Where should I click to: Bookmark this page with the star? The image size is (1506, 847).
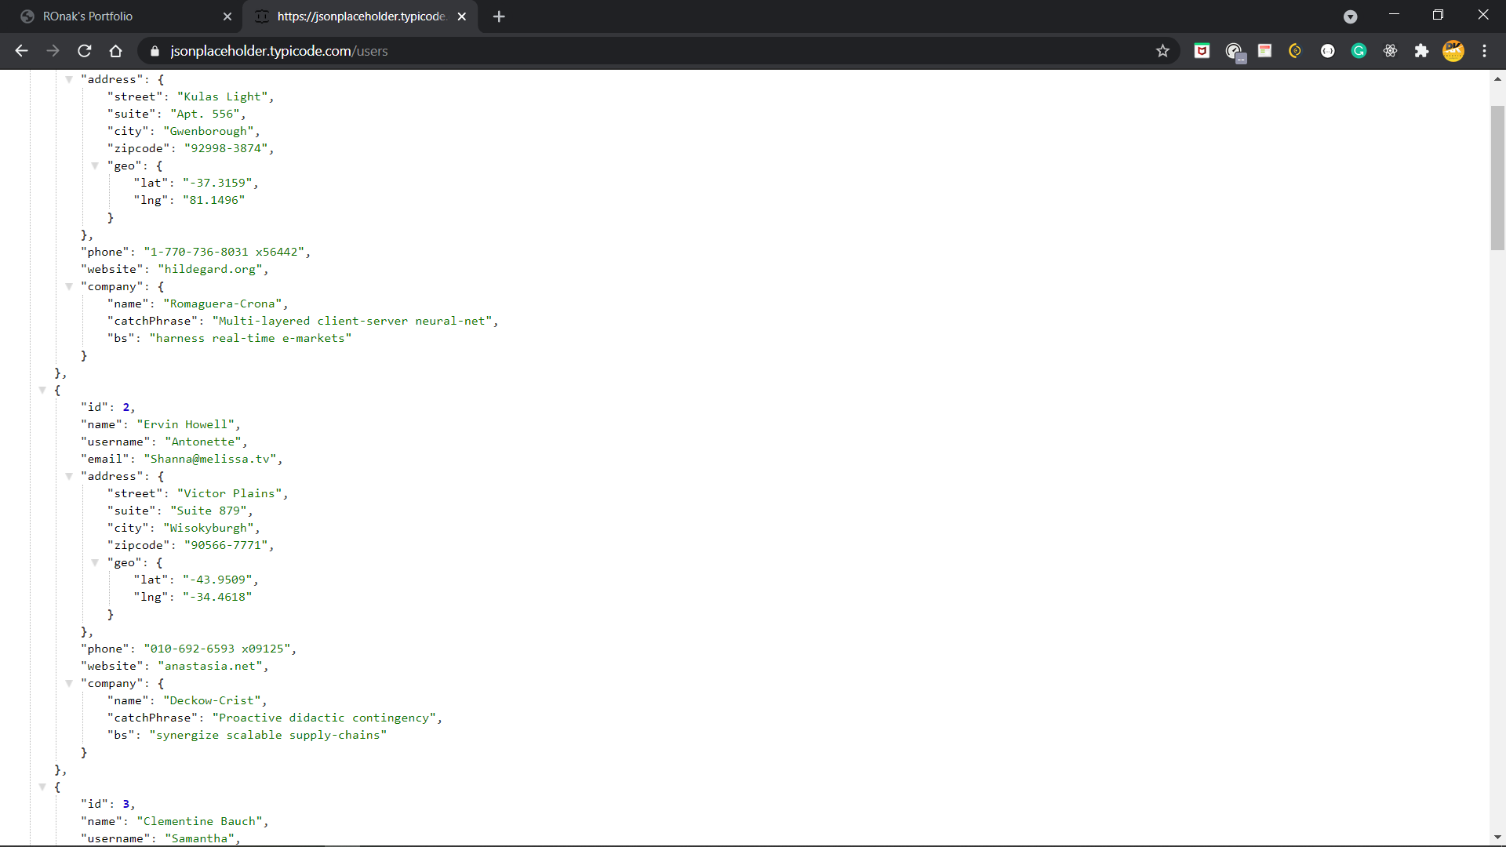click(1162, 51)
